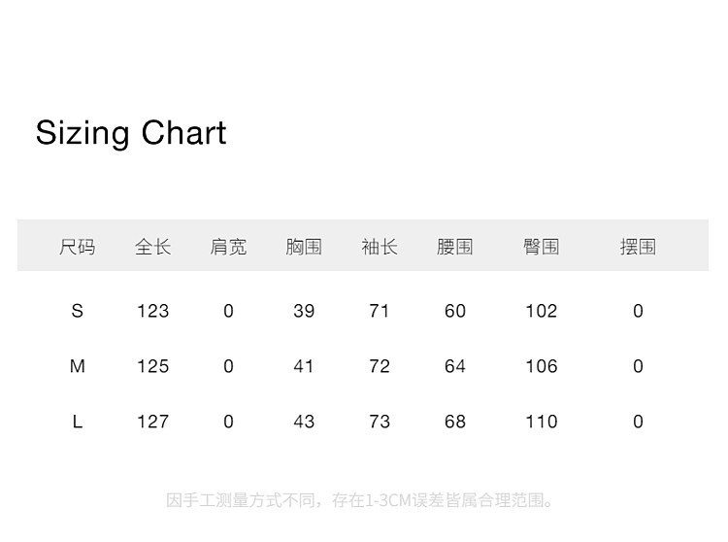Click the 127 length value
728x542 pixels.
[152, 422]
